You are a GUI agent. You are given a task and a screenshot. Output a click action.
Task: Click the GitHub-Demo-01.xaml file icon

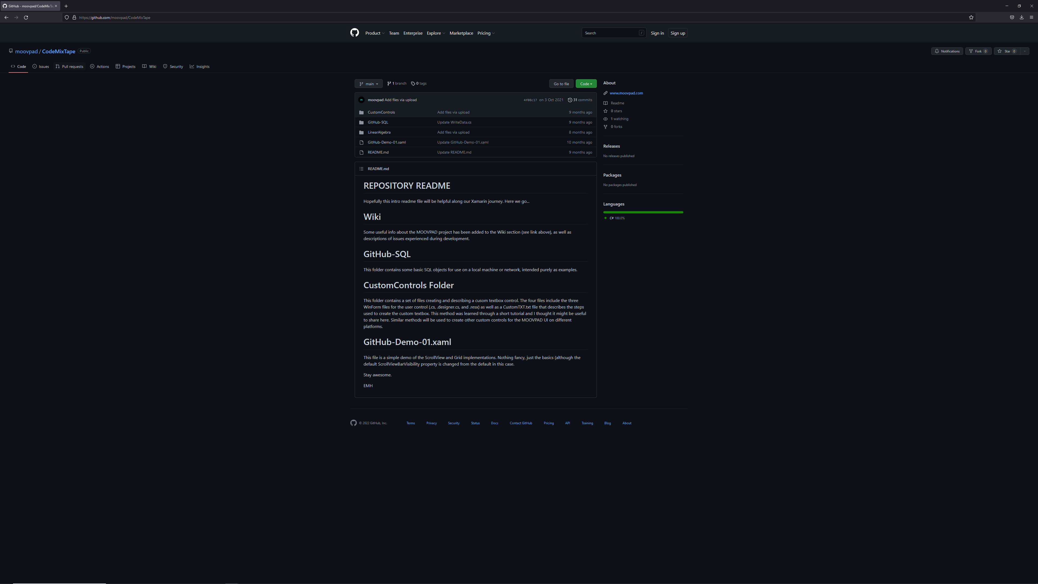pos(361,142)
